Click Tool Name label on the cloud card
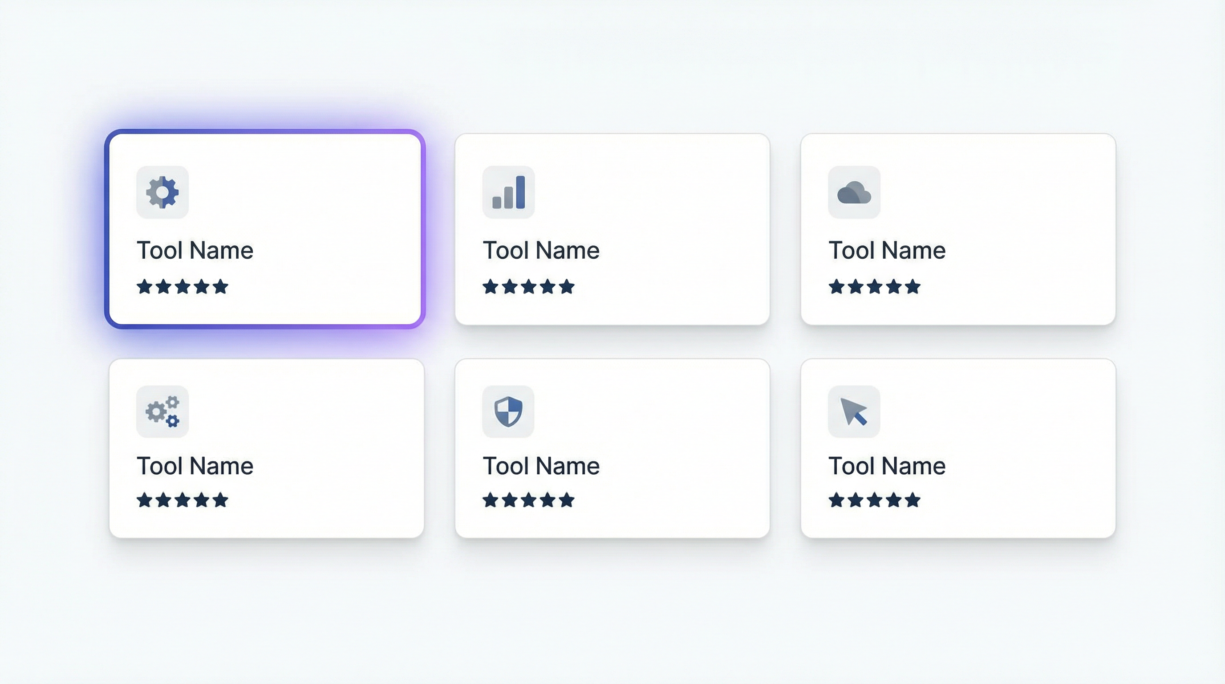1225x684 pixels. [886, 250]
